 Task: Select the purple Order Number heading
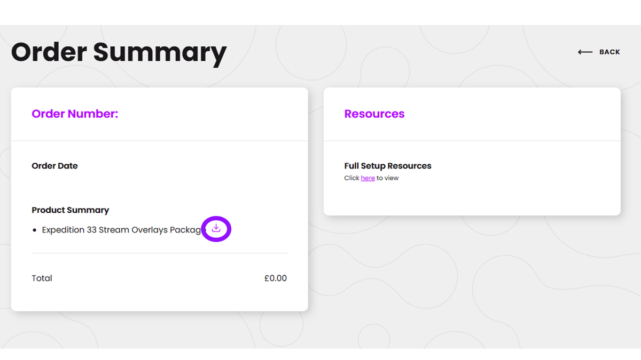[x=75, y=114]
